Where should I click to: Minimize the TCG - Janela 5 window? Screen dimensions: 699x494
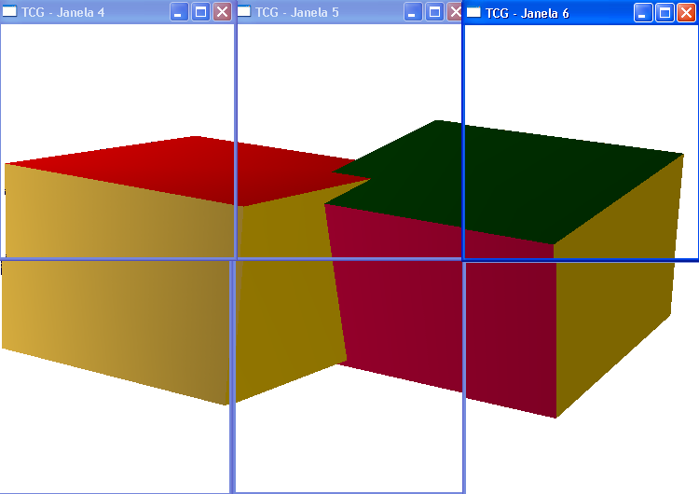pyautogui.click(x=413, y=12)
